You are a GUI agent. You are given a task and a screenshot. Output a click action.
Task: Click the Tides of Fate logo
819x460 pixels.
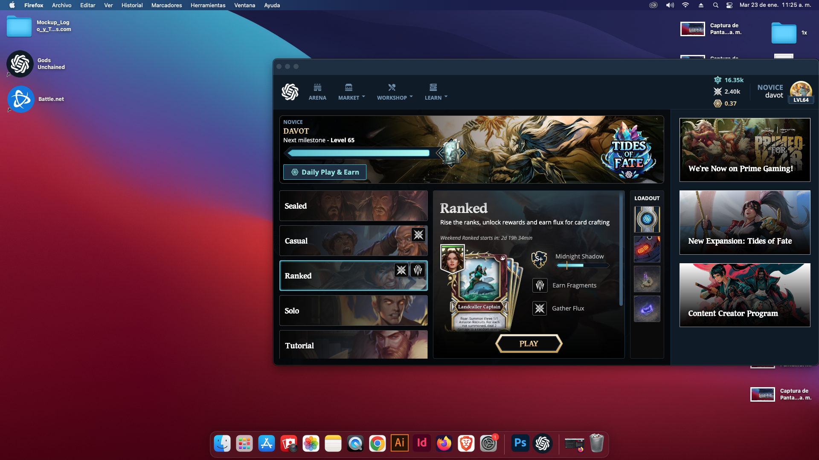(628, 151)
